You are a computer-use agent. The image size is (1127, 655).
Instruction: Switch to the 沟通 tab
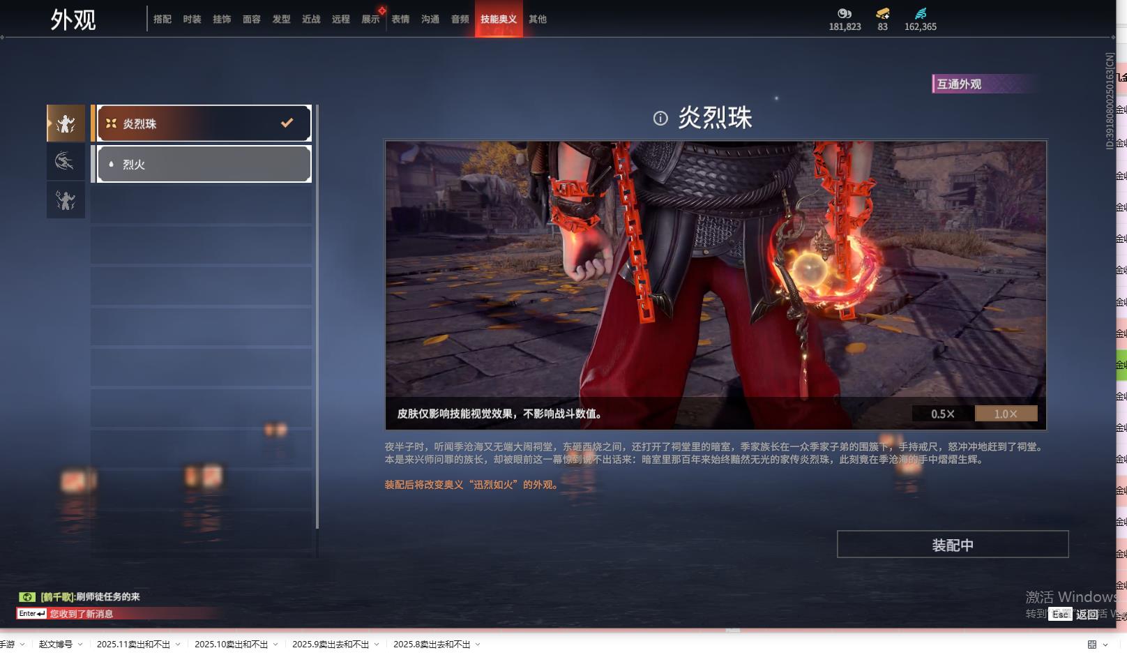pos(430,20)
